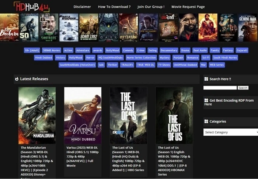Open Join Our Group menu link
This screenshot has width=258, height=179.
(151, 7)
